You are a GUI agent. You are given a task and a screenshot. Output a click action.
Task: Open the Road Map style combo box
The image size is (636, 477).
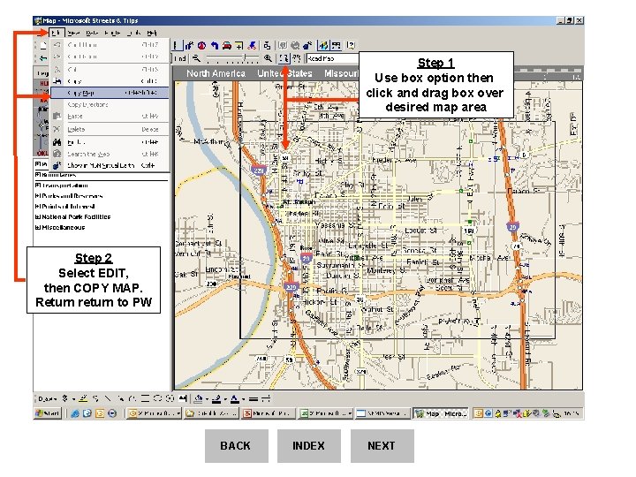[x=333, y=58]
